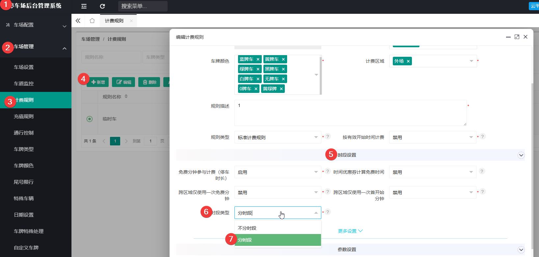Expand 更多设置 link

click(350, 231)
